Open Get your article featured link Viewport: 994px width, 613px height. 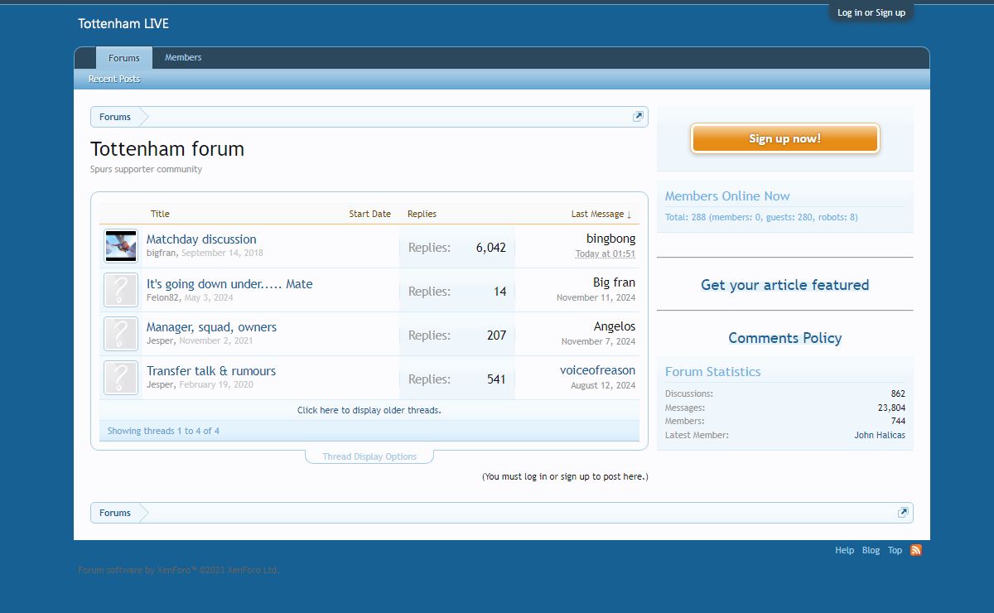click(785, 285)
